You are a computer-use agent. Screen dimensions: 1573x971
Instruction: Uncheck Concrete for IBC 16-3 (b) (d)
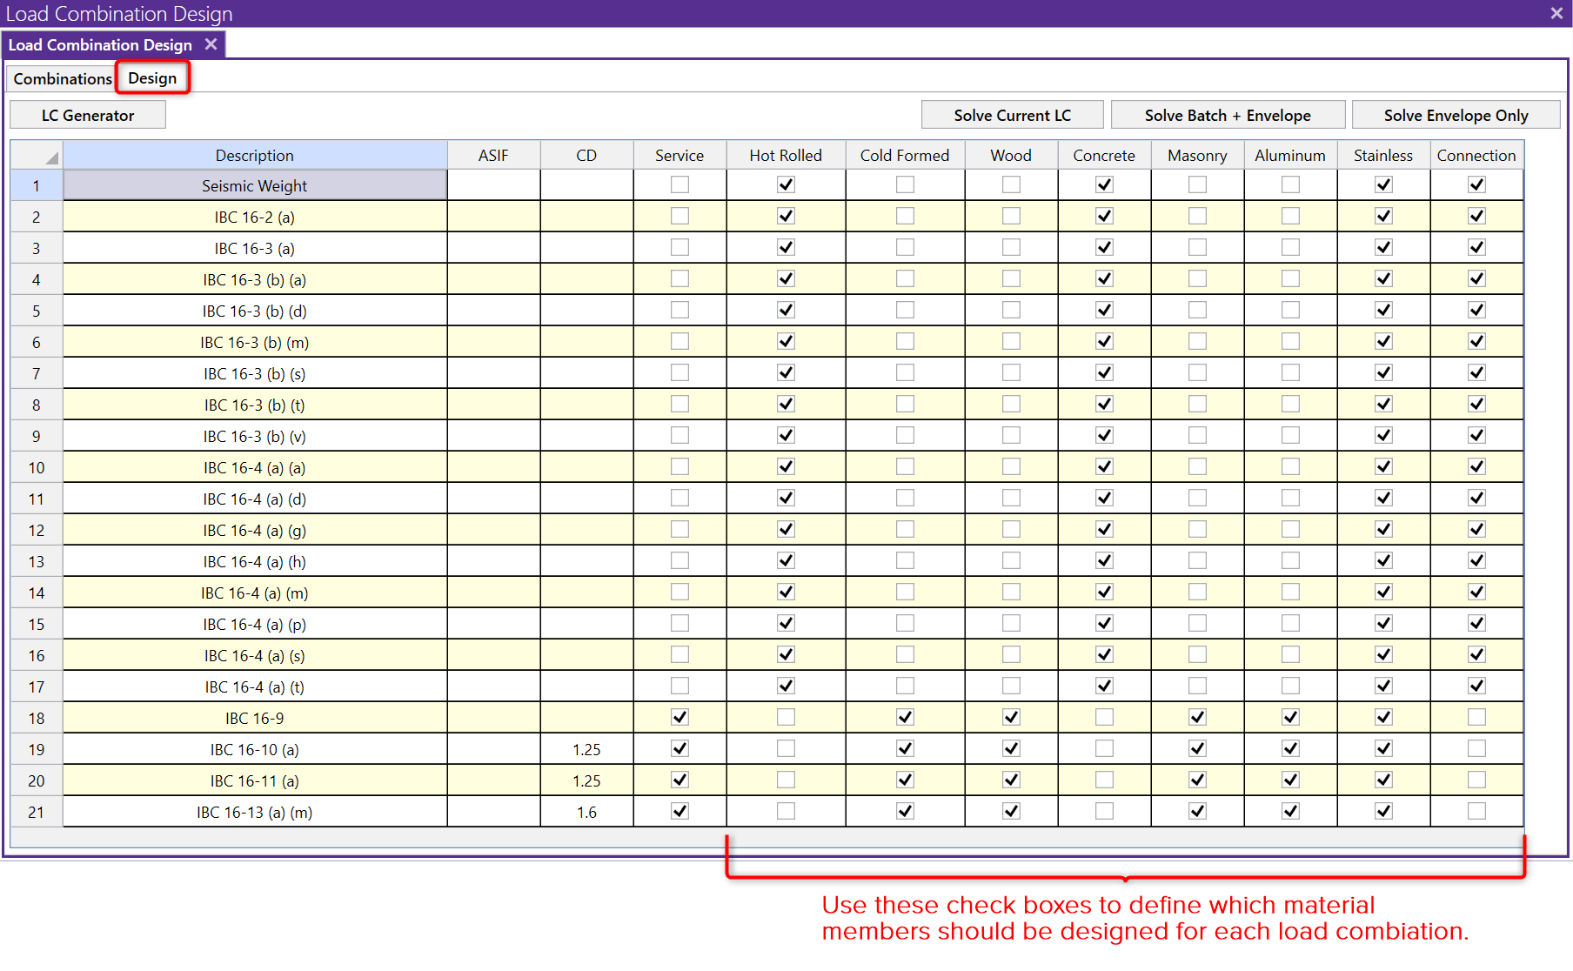1104,310
